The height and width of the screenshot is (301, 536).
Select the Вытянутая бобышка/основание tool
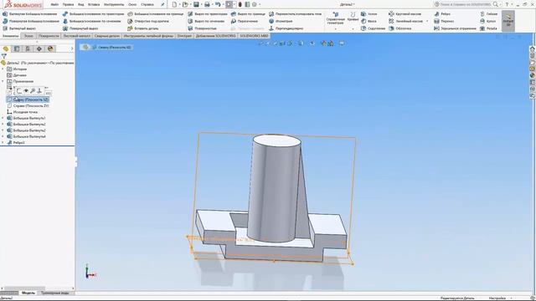[30, 14]
